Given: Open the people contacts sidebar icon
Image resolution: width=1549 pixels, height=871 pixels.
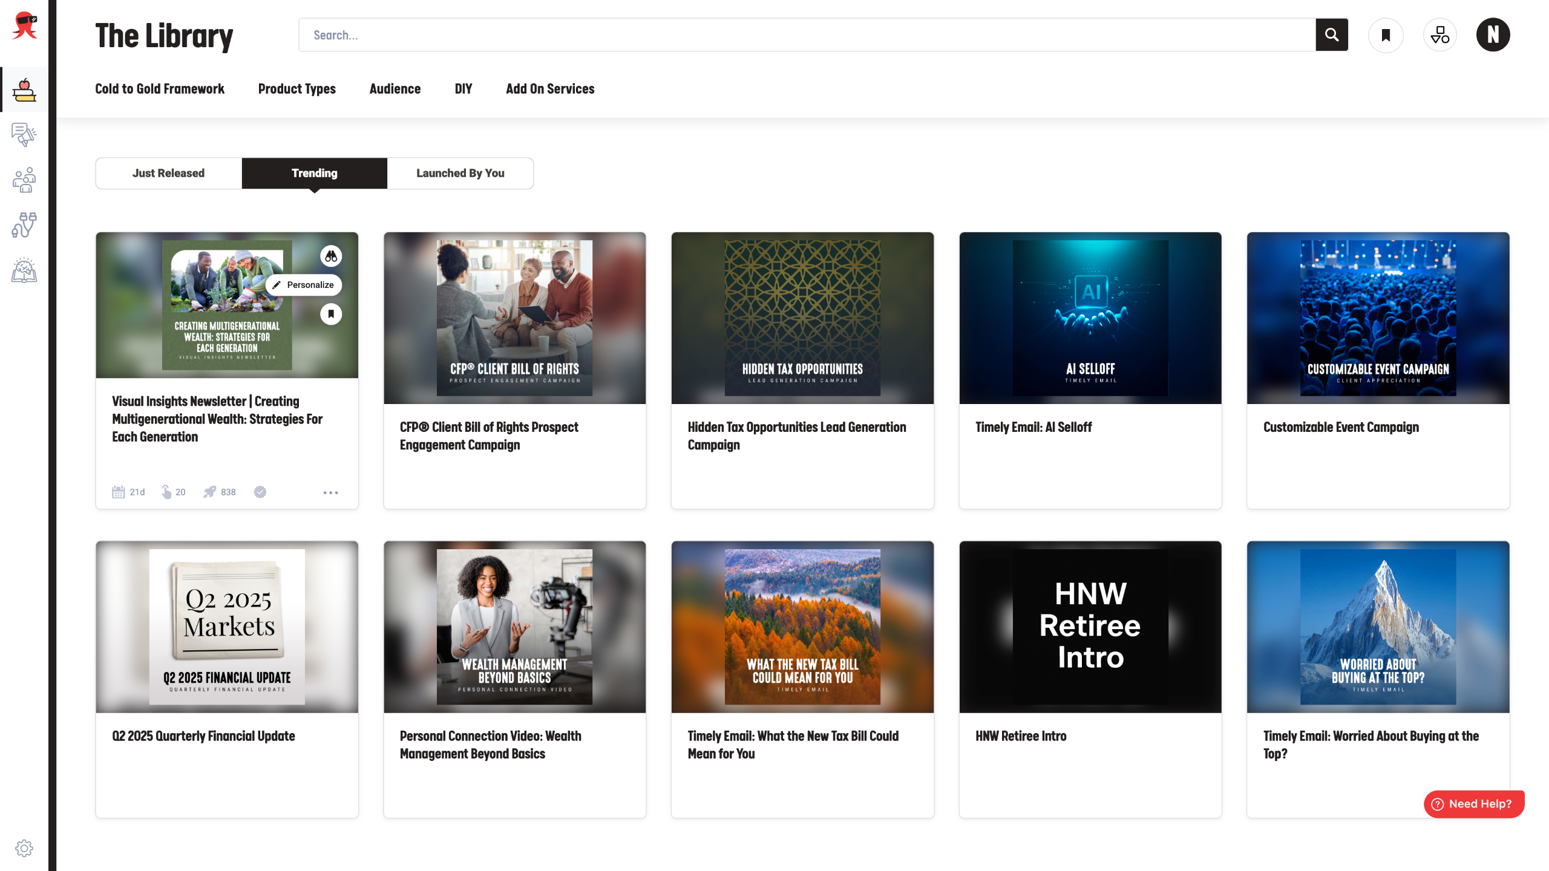Looking at the screenshot, I should (24, 180).
